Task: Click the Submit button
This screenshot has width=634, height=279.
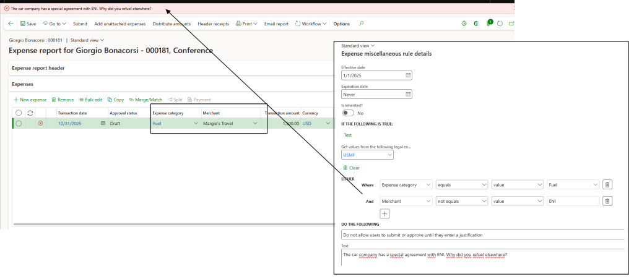Action: pyautogui.click(x=80, y=24)
